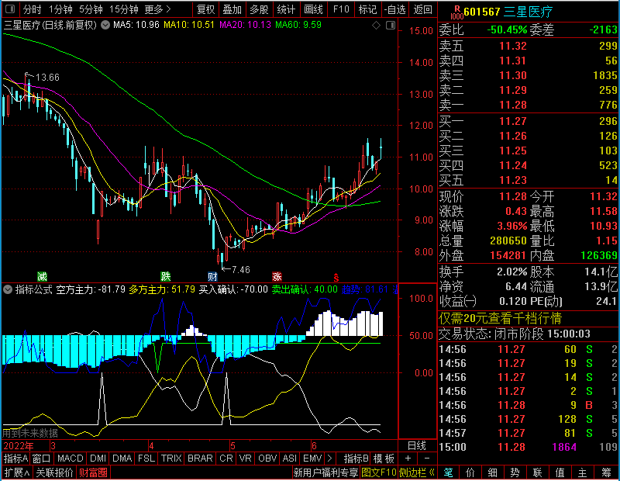Toggle the side panel icon in chart header
This screenshot has height=481, width=620.
pyautogui.click(x=391, y=26)
